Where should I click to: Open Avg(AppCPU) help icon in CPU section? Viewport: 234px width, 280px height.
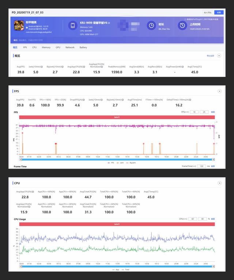click(x=33, y=192)
